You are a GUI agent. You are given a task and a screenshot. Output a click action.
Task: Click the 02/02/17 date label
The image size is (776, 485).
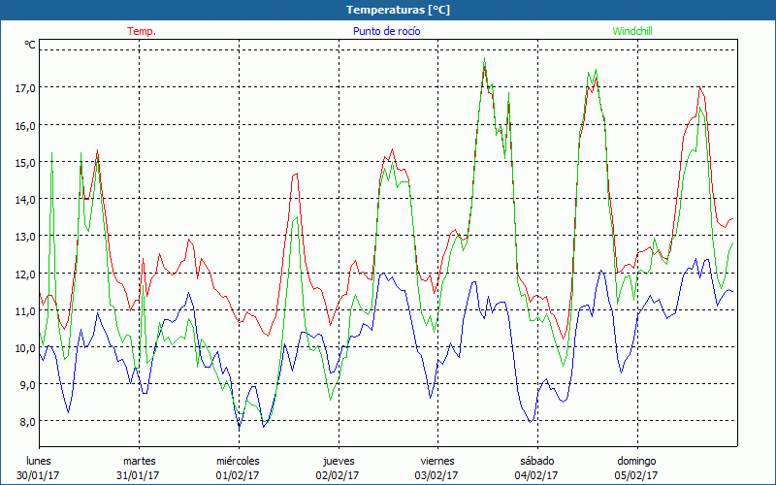(x=338, y=475)
